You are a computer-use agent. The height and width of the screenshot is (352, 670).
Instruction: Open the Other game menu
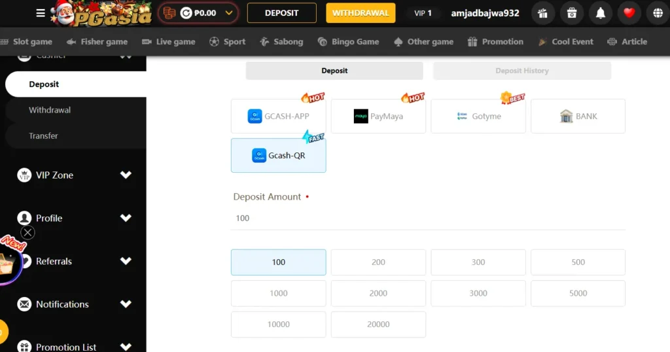pyautogui.click(x=423, y=41)
